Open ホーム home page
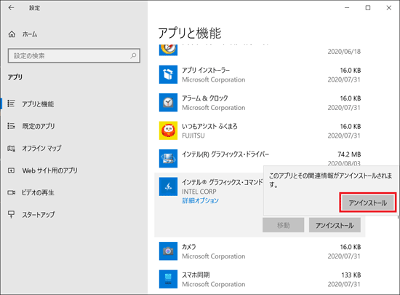400x295 pixels. pos(23,34)
